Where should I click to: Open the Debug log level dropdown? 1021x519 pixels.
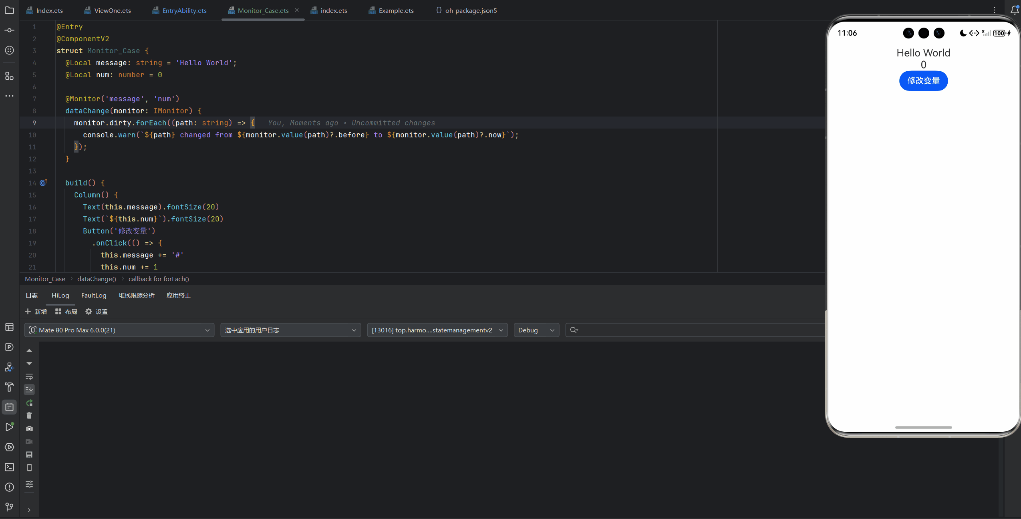[x=536, y=330]
